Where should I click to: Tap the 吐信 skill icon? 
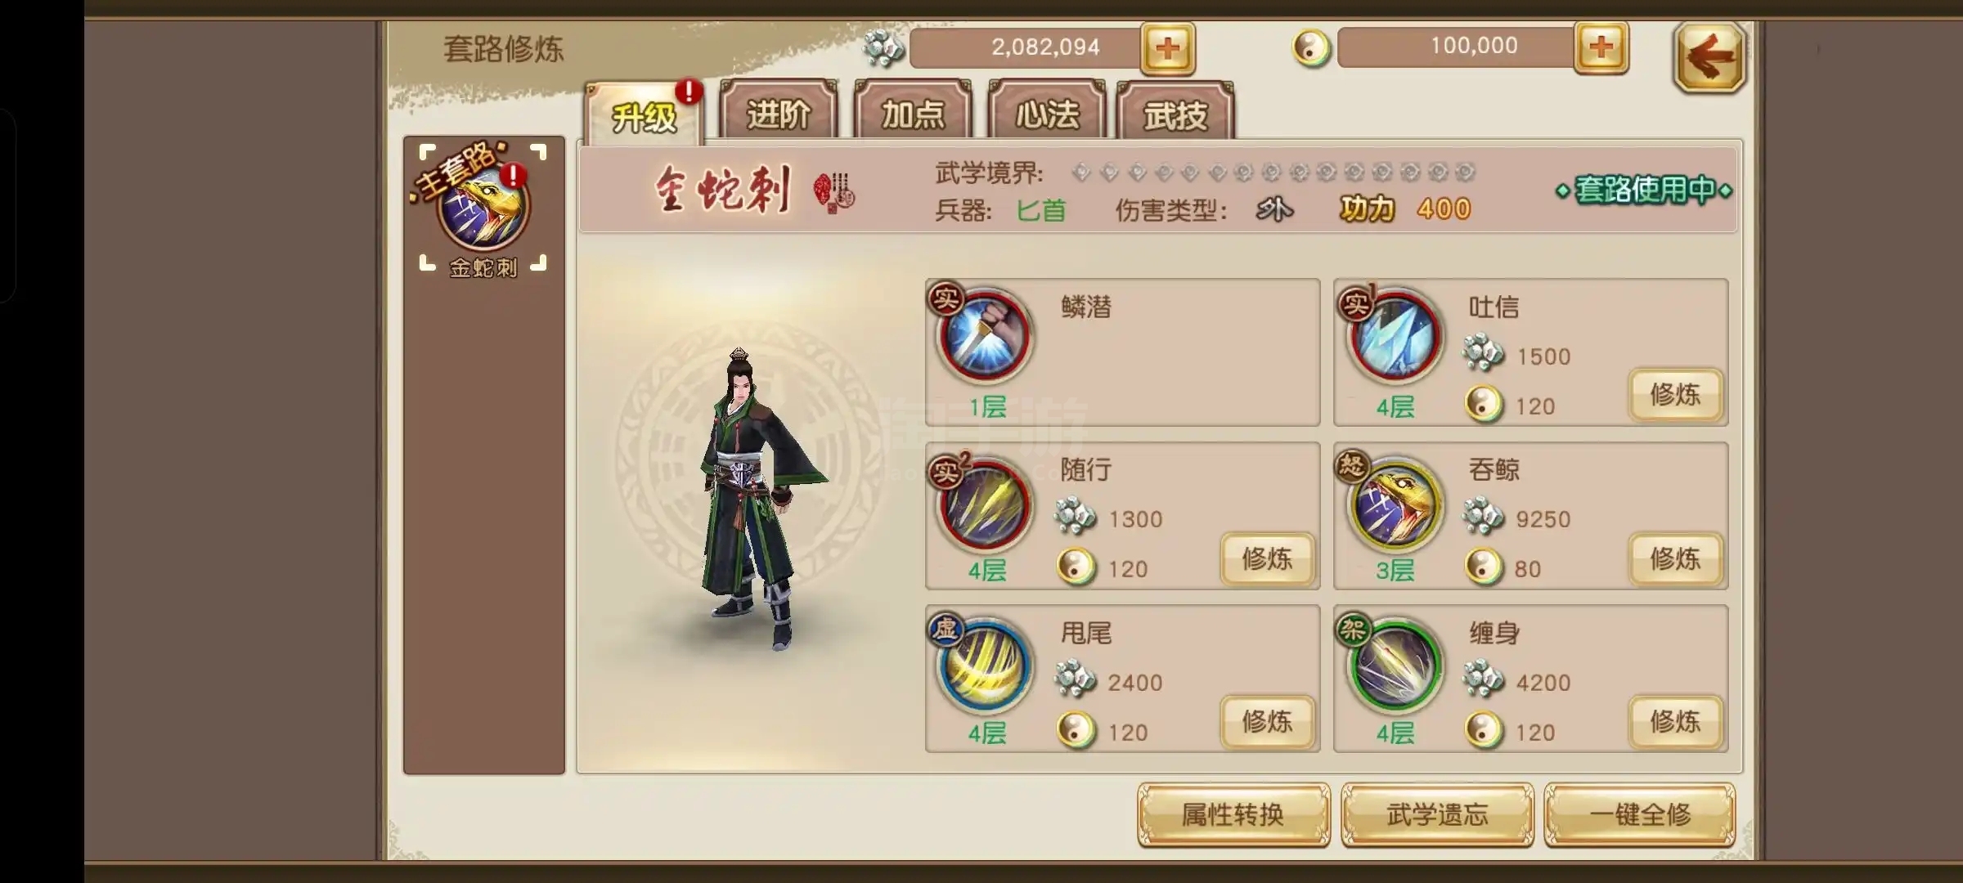[1394, 336]
